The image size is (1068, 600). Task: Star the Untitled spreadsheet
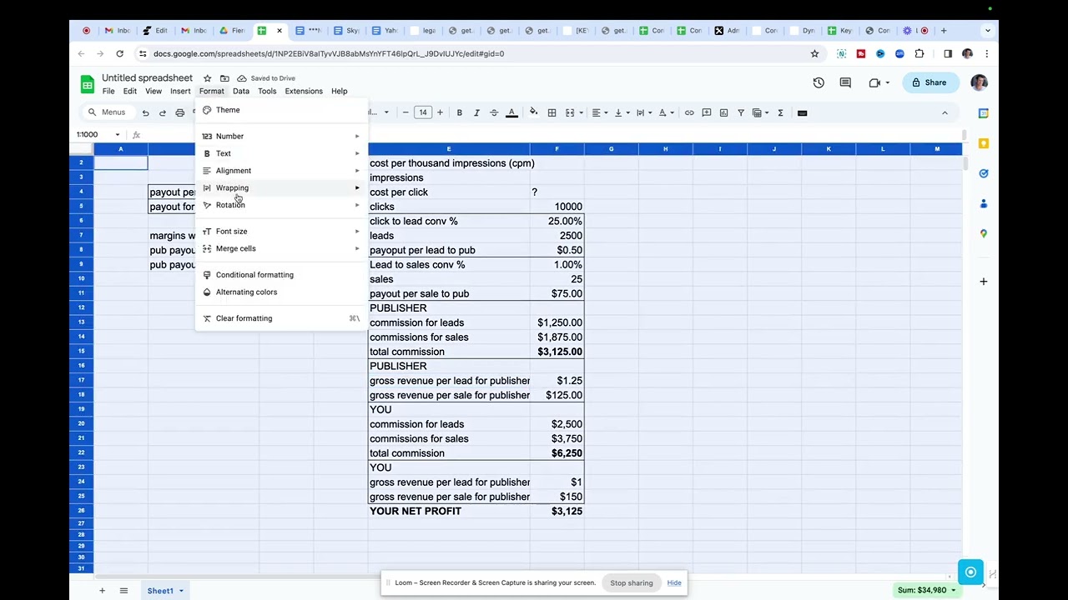(x=208, y=78)
